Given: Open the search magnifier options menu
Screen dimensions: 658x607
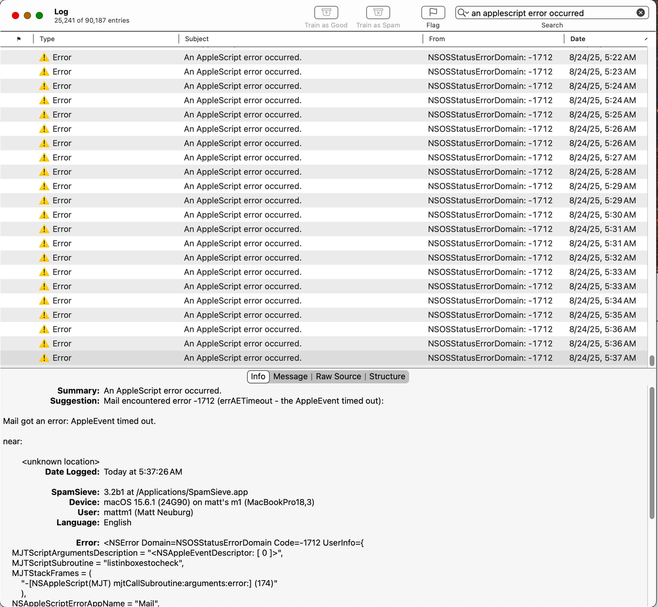Looking at the screenshot, I should [463, 13].
